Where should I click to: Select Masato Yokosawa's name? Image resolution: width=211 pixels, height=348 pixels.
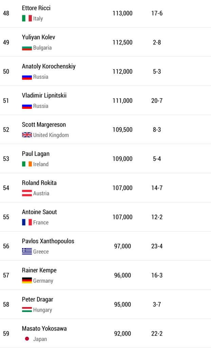[44, 329]
